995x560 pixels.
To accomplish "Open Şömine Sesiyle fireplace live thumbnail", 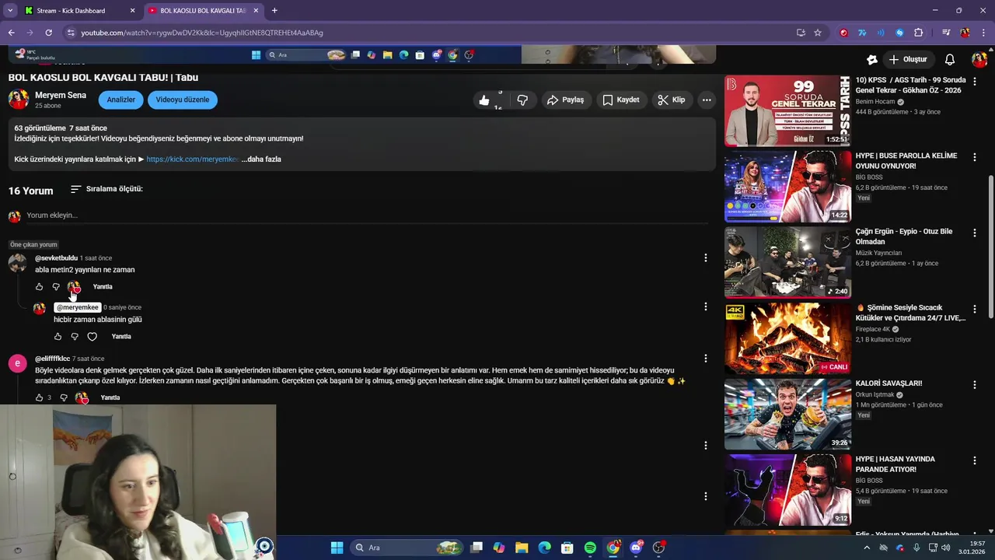I will coord(787,338).
